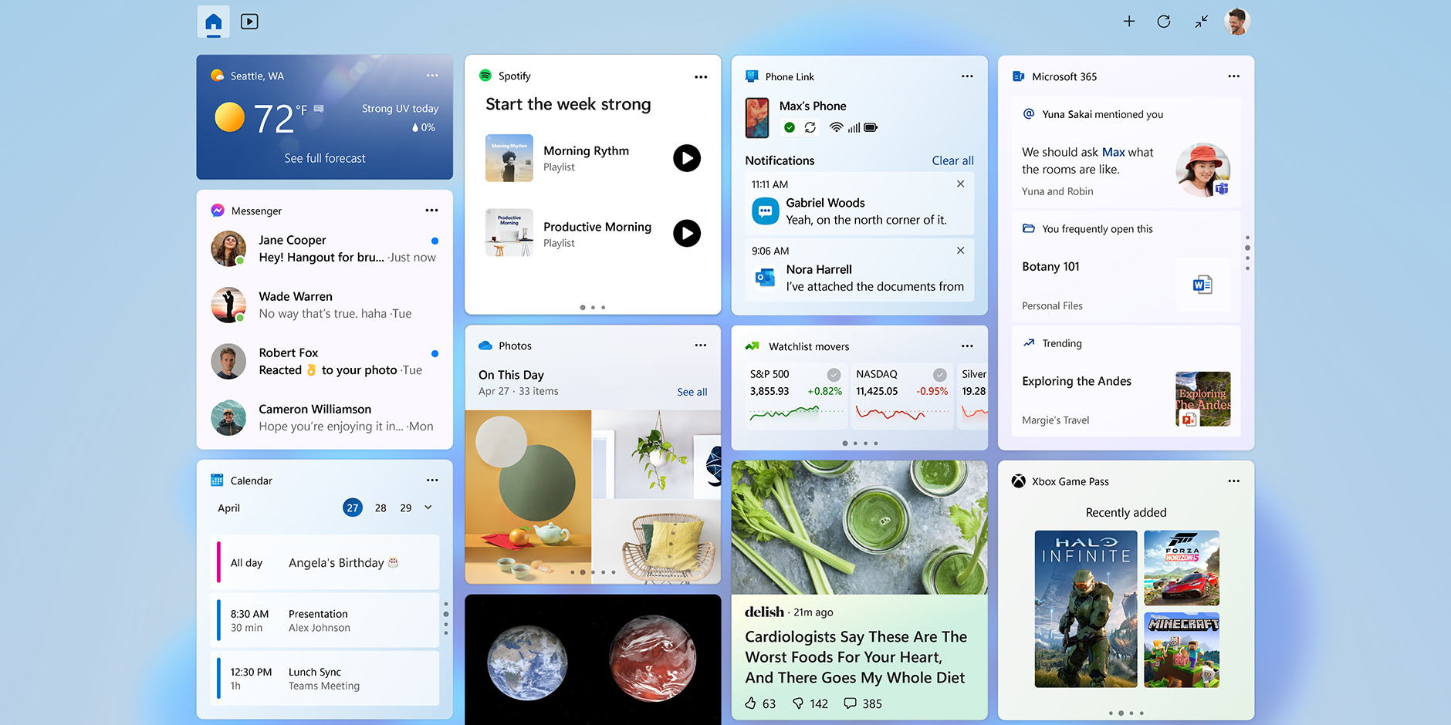Open the Silver stock card

(x=972, y=396)
